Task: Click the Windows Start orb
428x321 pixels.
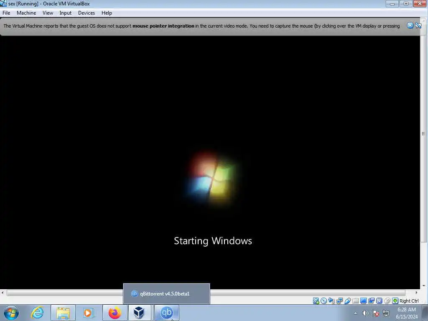Action: [11, 313]
